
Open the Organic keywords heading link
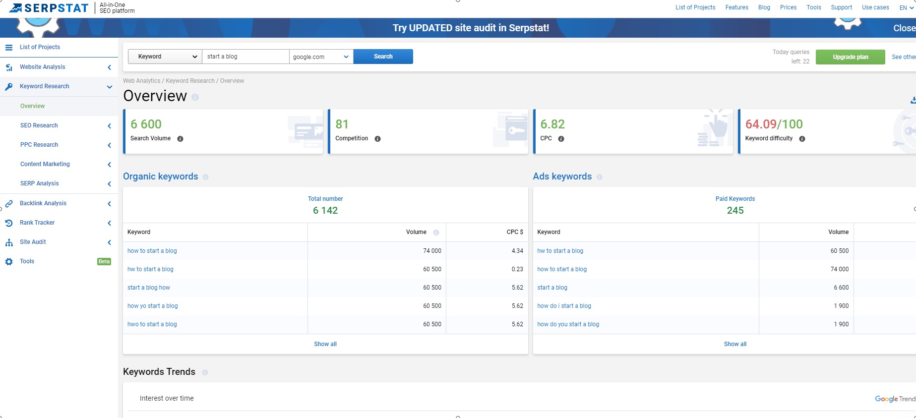point(161,177)
